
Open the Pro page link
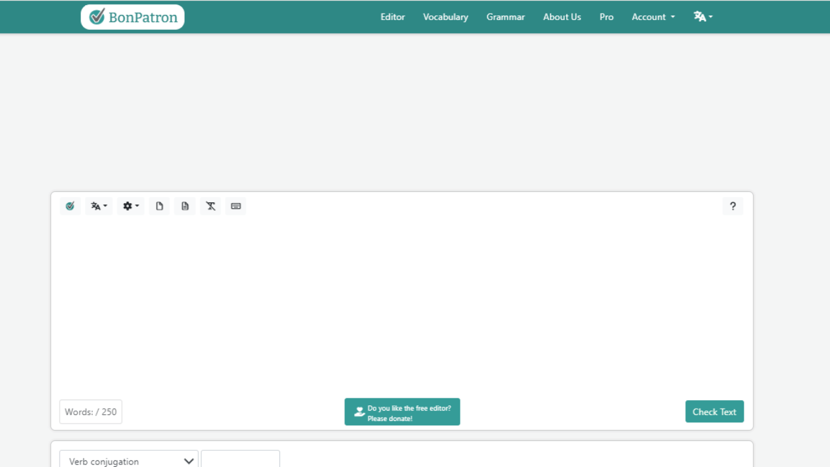(x=606, y=17)
